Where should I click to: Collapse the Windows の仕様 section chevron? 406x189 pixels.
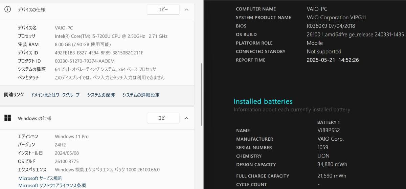186,118
